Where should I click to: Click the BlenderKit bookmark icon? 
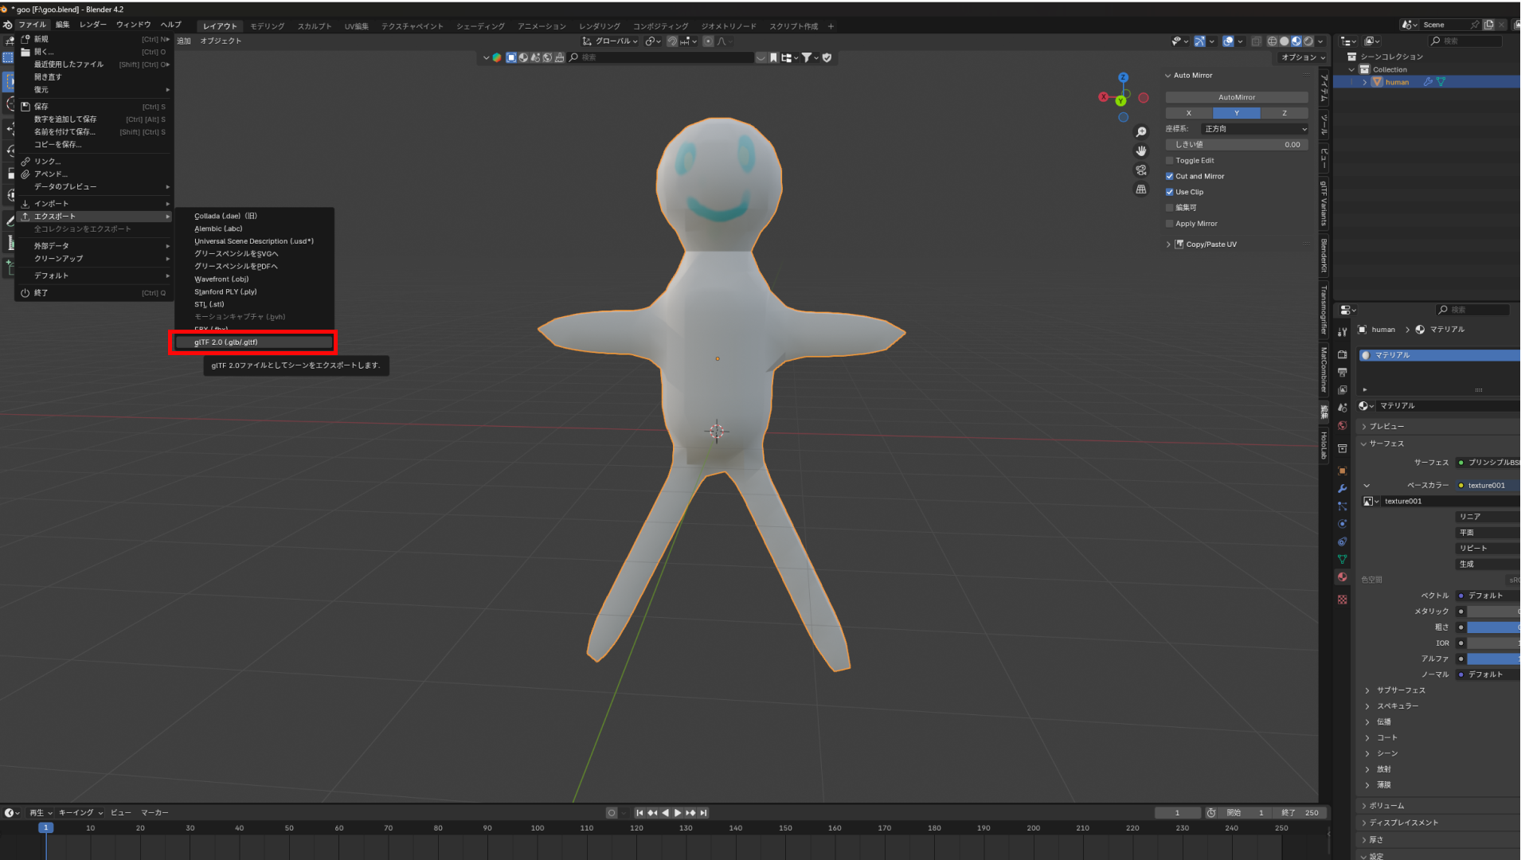(773, 57)
